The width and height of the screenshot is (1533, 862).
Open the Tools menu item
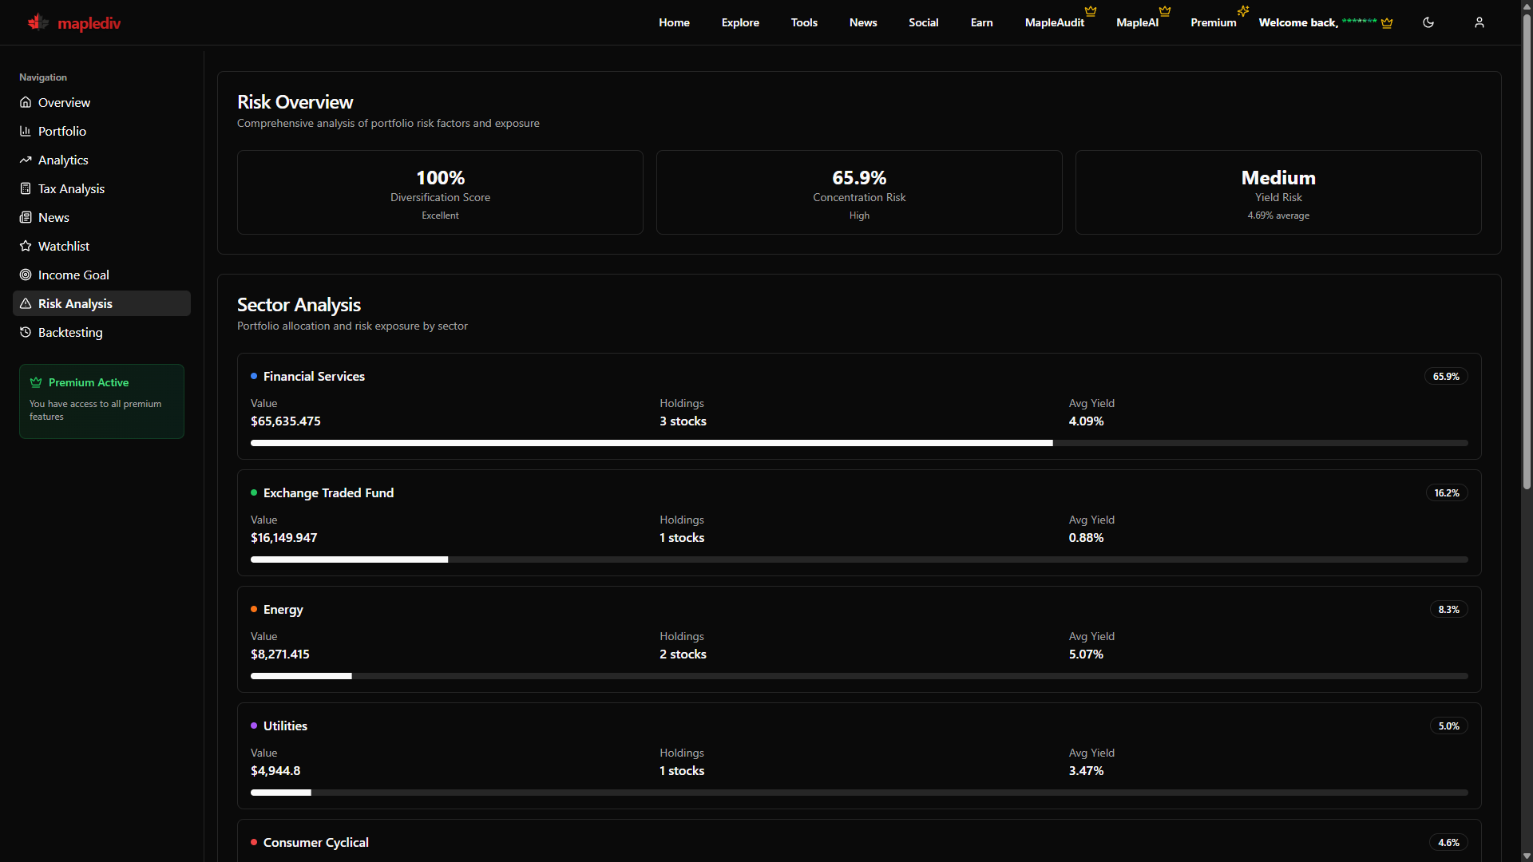coord(804,22)
